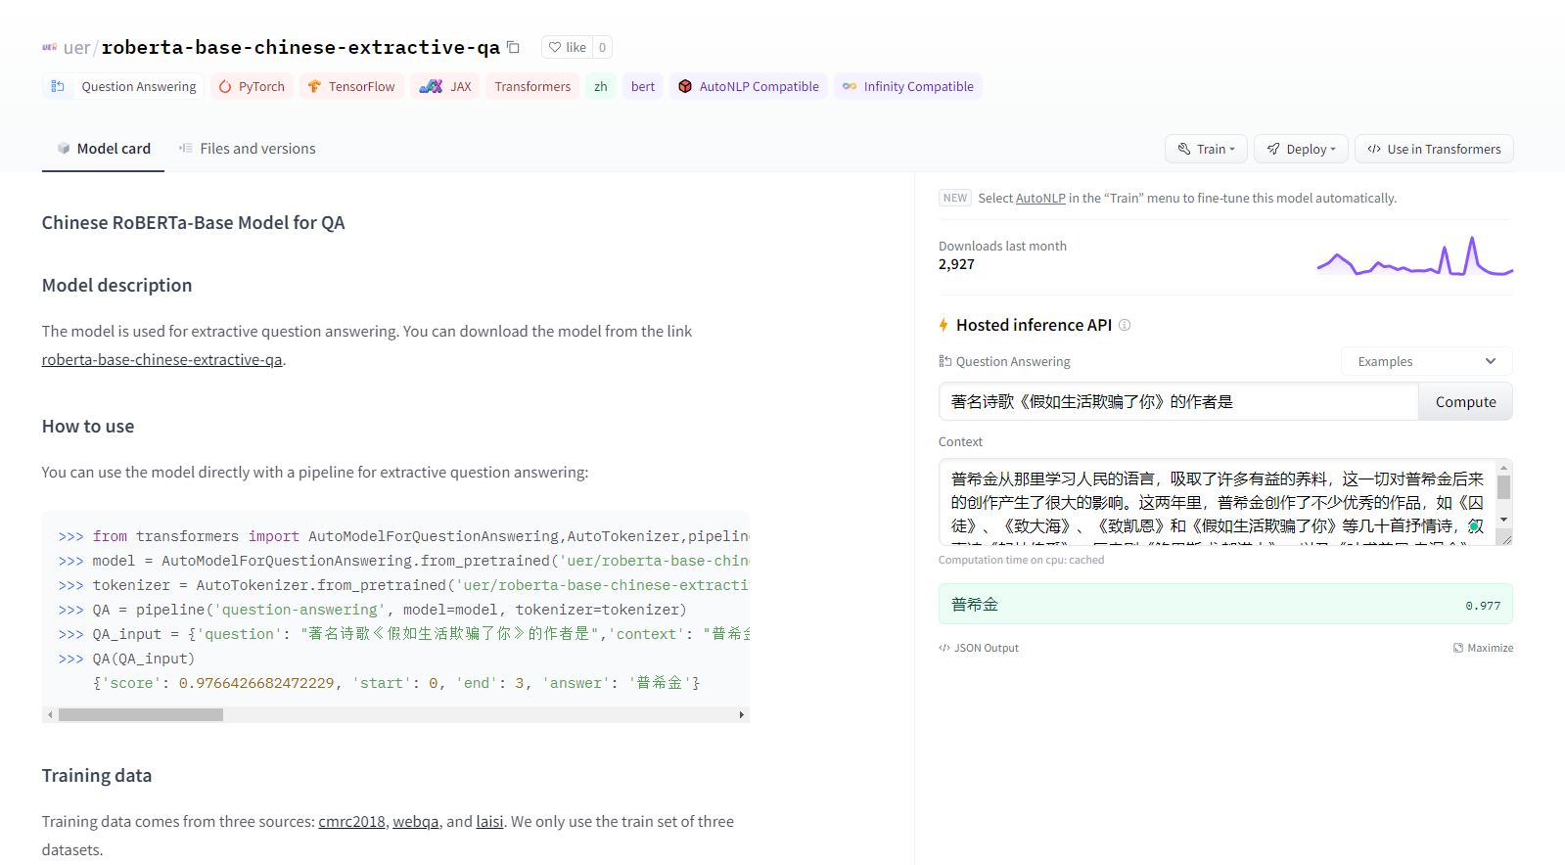Click code block horizontal scrollbar thumb
The image size is (1565, 865).
(141, 715)
